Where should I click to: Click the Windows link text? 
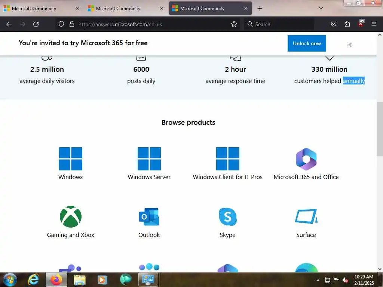point(71,177)
